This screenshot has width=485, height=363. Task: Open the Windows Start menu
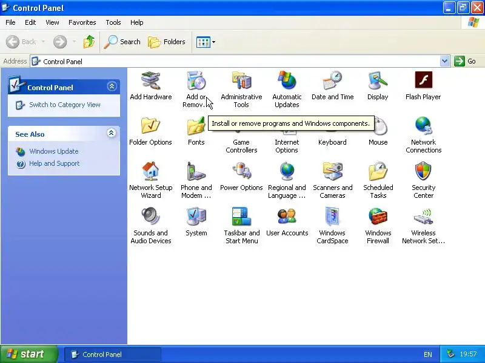click(29, 354)
